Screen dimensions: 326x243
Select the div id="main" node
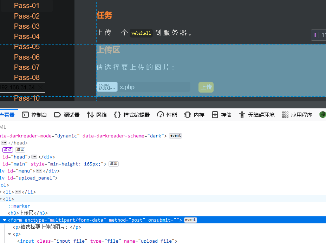(54, 164)
